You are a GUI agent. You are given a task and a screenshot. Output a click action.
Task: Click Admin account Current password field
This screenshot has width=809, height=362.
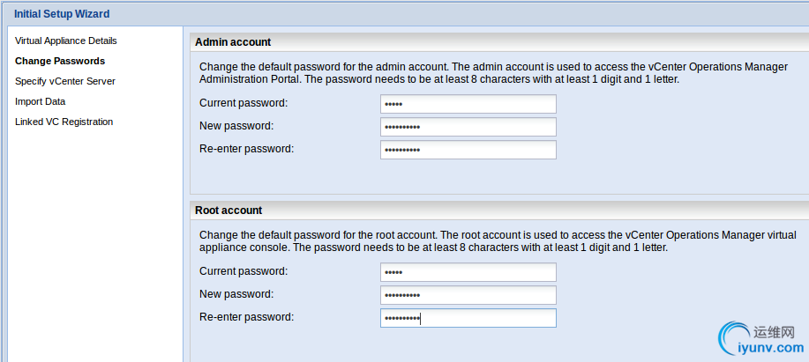tap(468, 104)
